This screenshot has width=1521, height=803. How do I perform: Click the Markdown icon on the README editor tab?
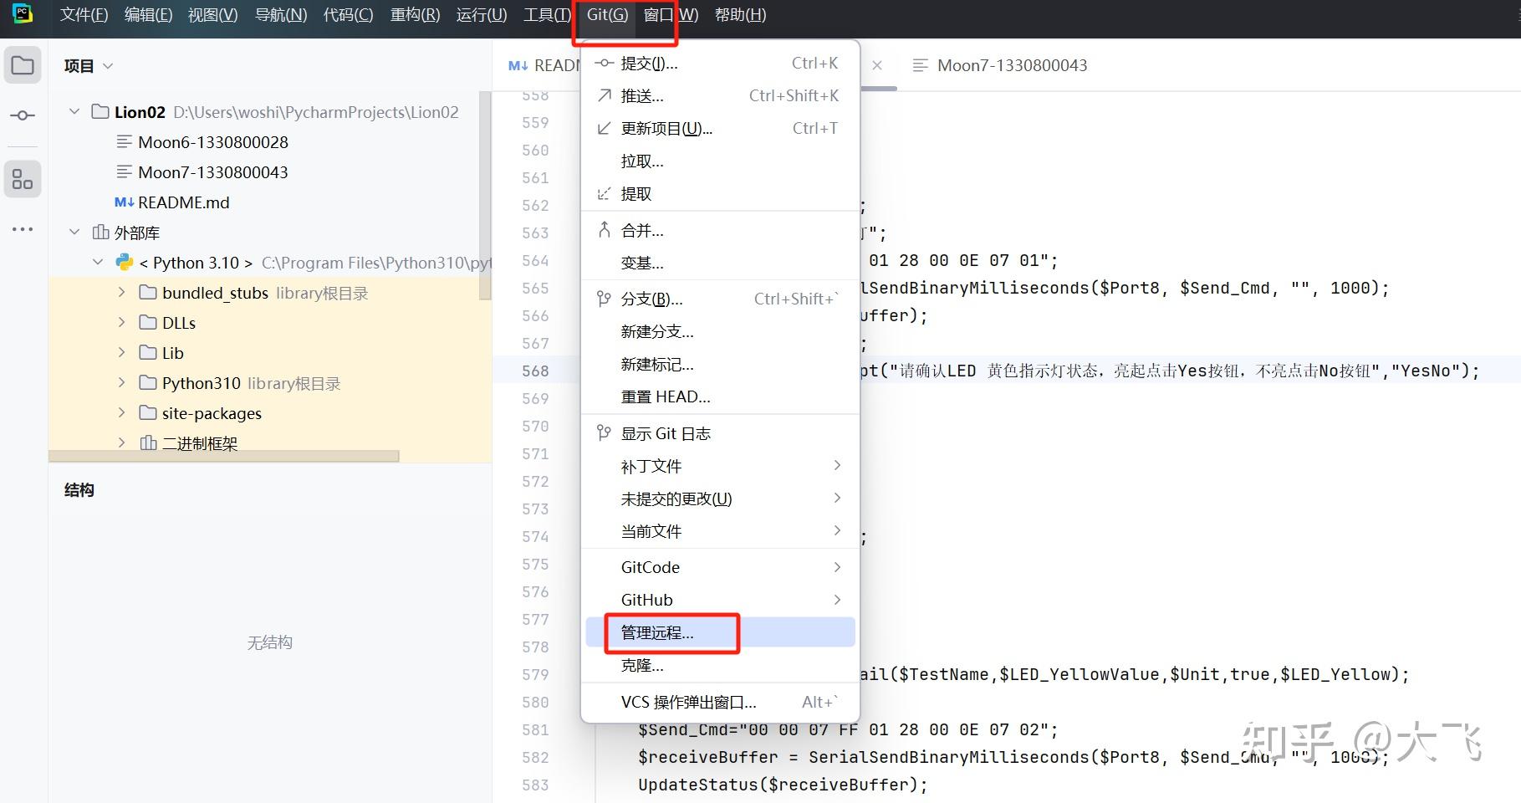pos(517,65)
